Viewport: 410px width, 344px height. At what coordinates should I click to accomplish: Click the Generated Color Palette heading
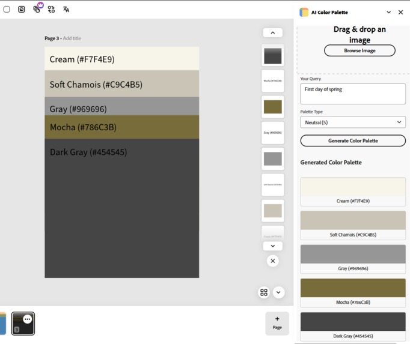click(x=331, y=162)
